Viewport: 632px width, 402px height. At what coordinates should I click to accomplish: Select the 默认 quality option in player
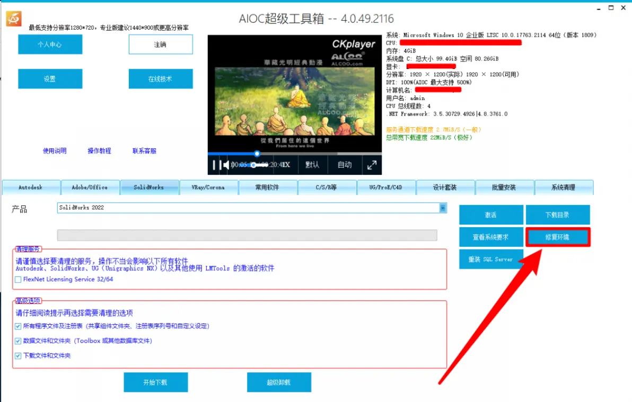click(x=312, y=165)
